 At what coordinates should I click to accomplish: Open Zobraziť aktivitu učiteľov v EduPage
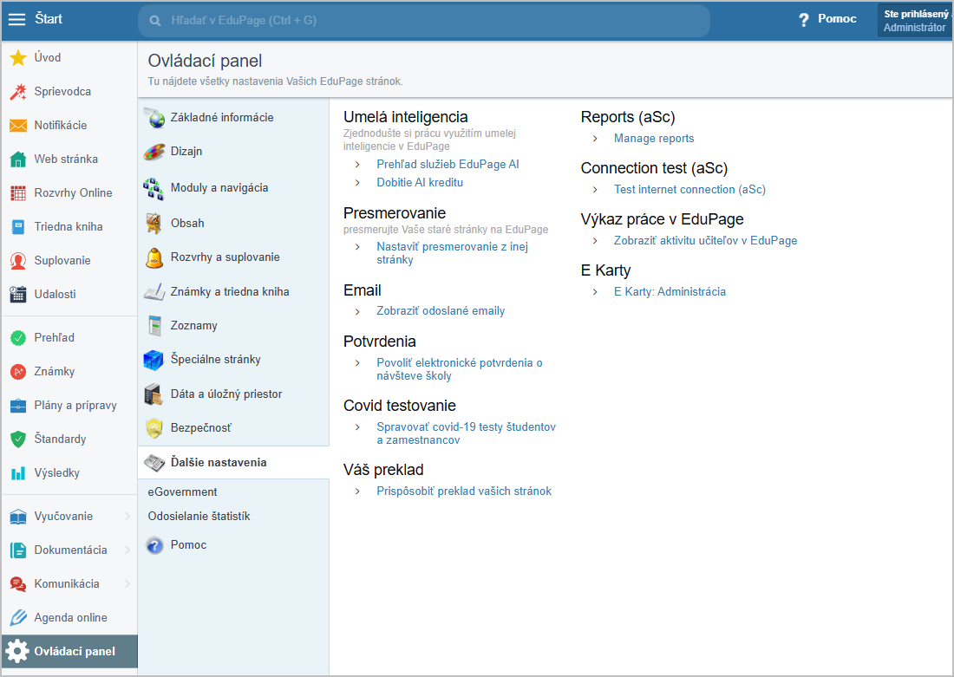point(705,240)
